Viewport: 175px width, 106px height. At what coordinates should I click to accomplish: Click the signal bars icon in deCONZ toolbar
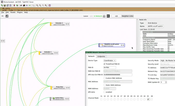pos(7,16)
